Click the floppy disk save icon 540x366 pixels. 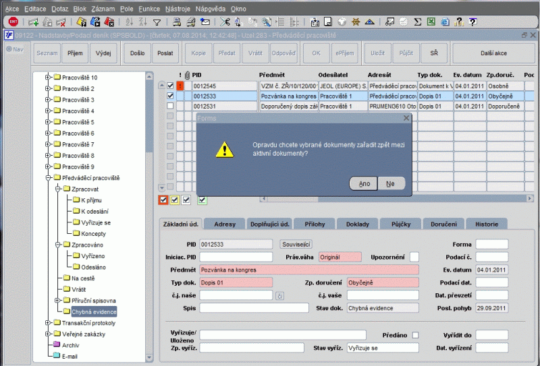coord(328,22)
